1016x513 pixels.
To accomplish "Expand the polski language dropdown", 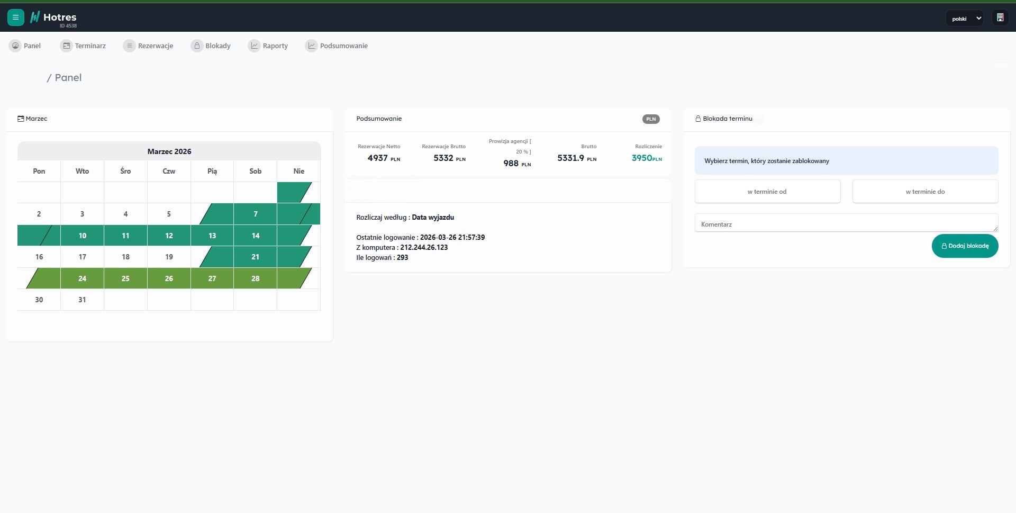I will click(964, 19).
